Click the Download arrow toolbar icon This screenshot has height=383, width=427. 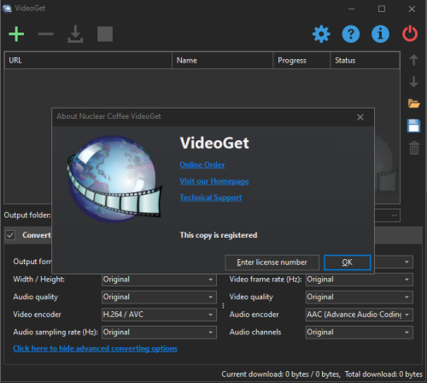pos(75,34)
